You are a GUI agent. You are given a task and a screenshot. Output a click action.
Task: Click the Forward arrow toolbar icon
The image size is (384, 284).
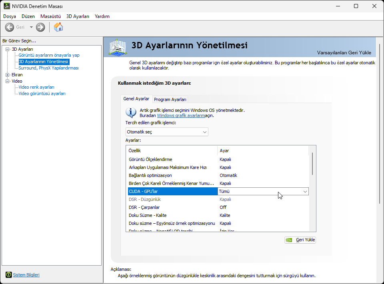tap(40, 27)
